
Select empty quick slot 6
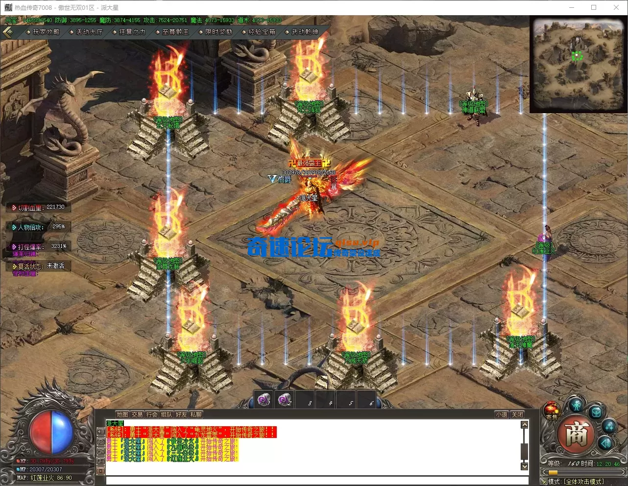coord(367,400)
